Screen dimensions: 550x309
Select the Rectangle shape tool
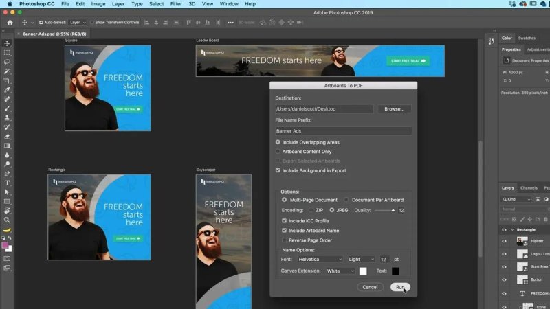click(x=7, y=201)
